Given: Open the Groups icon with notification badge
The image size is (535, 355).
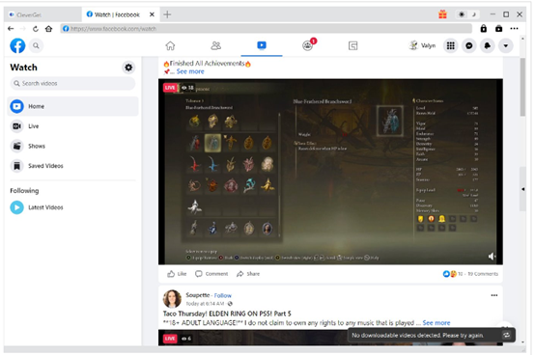Looking at the screenshot, I should tap(308, 45).
